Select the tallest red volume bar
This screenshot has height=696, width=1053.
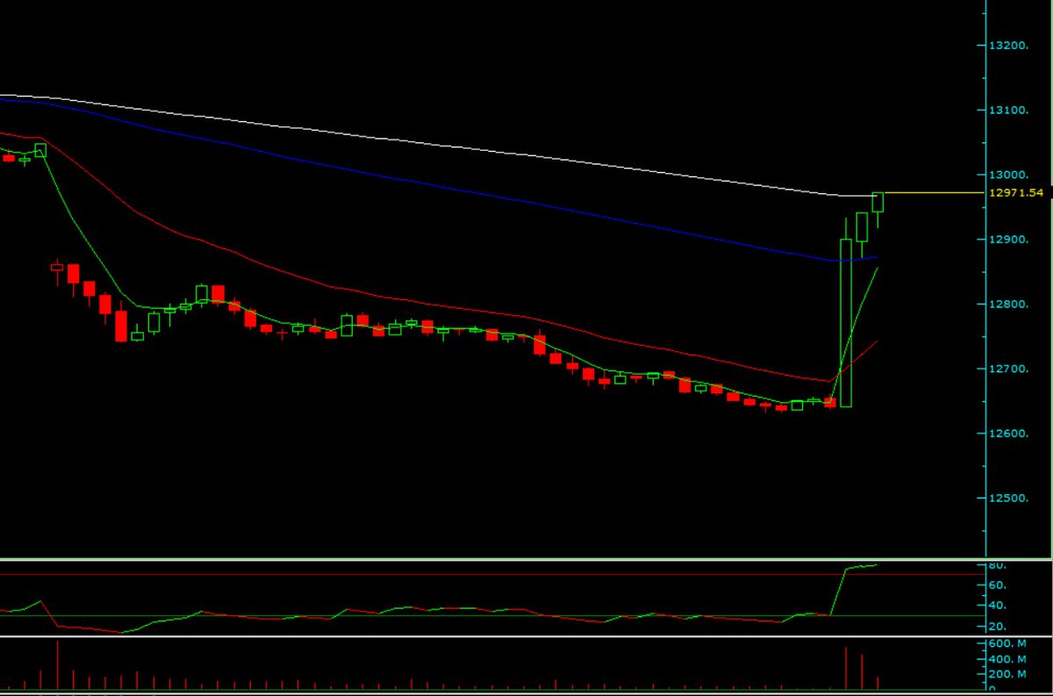(57, 667)
